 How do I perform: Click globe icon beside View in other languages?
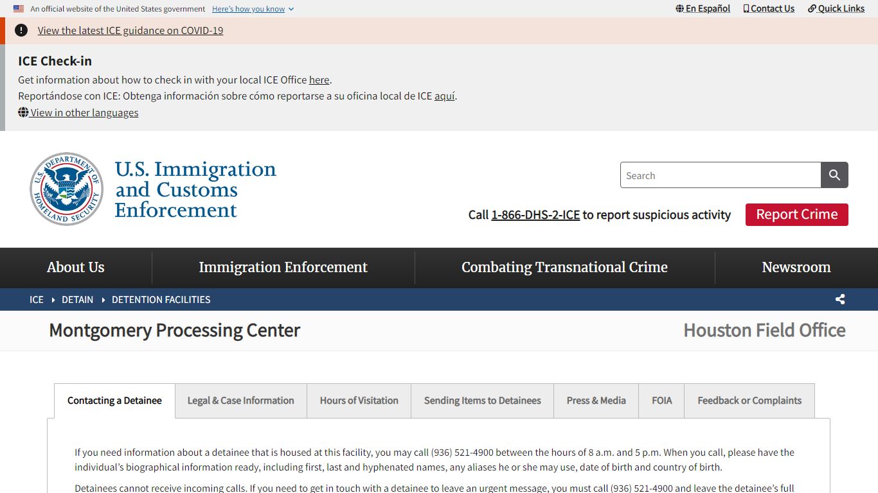[x=23, y=112]
